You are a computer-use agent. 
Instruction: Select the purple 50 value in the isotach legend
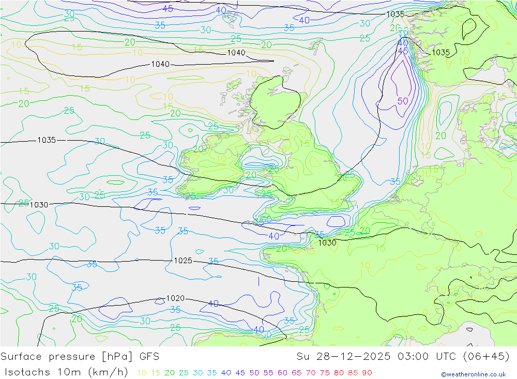[x=254, y=373]
